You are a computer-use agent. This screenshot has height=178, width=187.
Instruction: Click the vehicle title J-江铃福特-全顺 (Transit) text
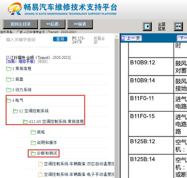[38, 58]
